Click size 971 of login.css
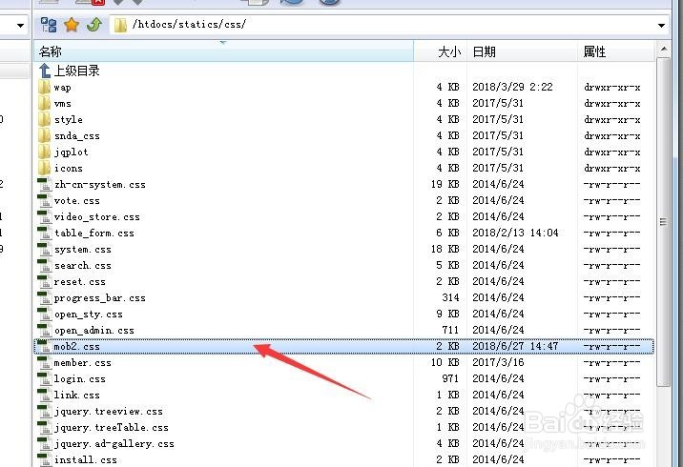 coord(450,379)
